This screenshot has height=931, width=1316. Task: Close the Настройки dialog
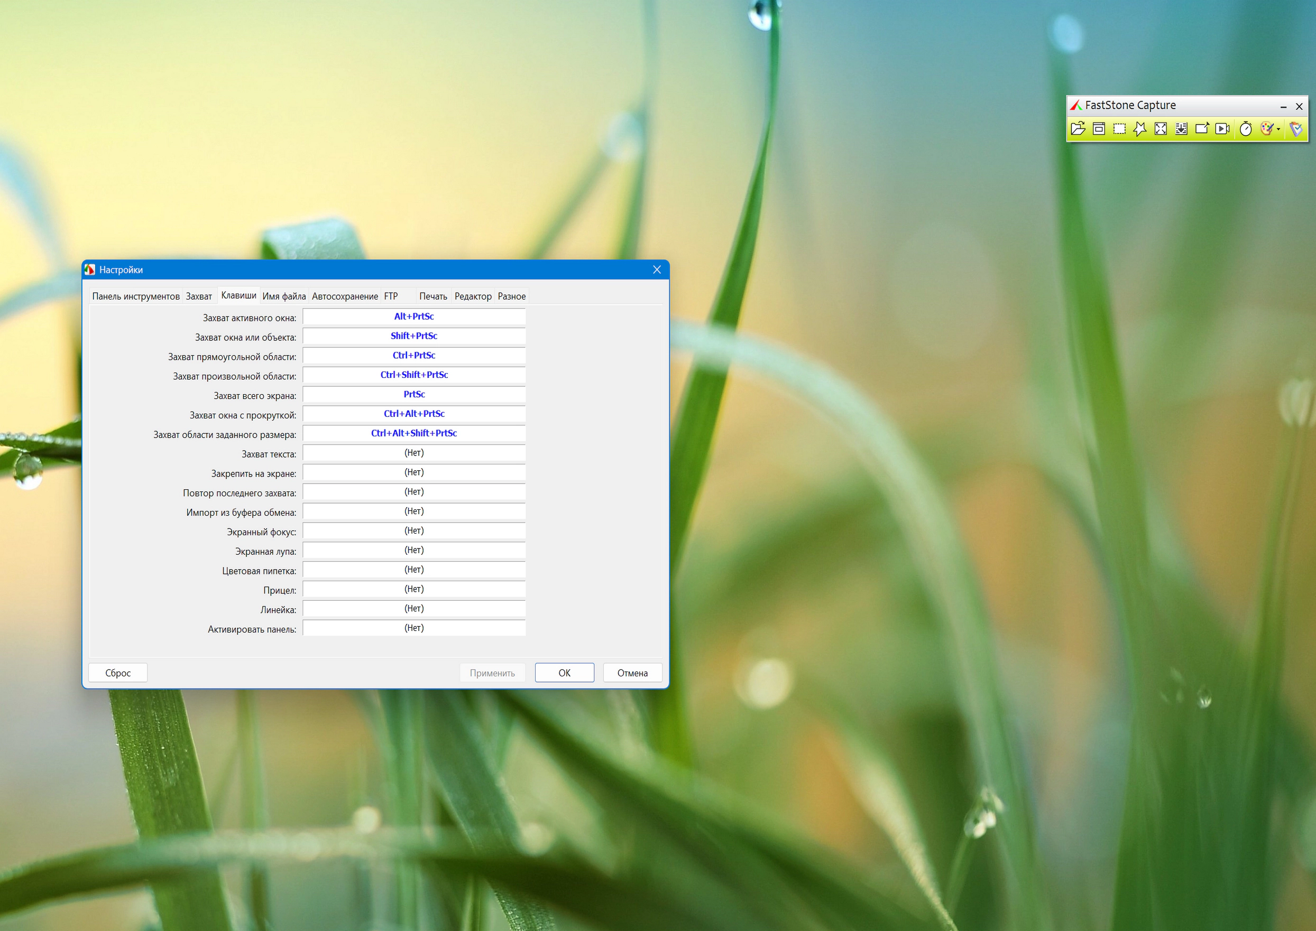(657, 270)
